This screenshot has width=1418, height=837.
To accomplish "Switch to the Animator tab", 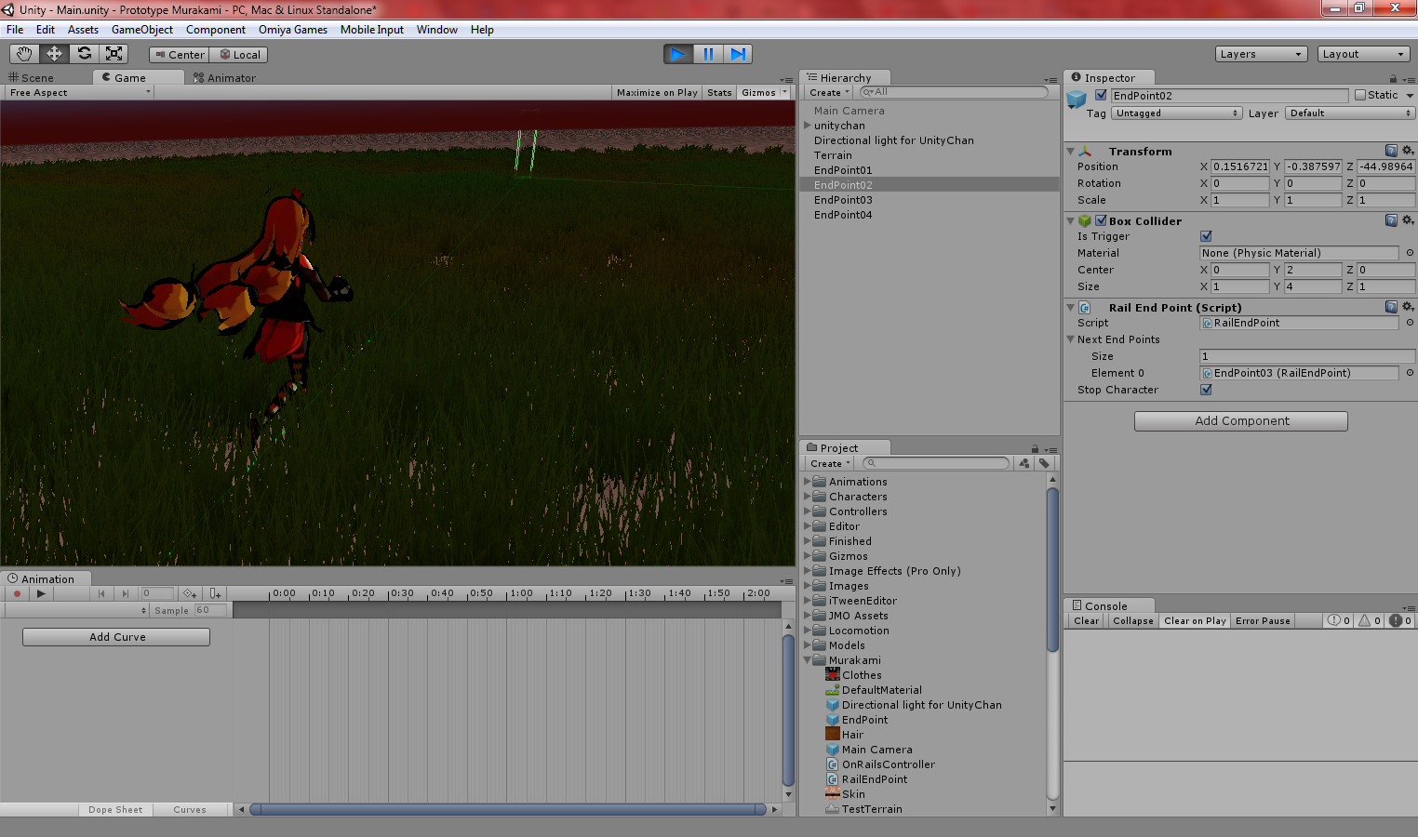I will click(224, 78).
